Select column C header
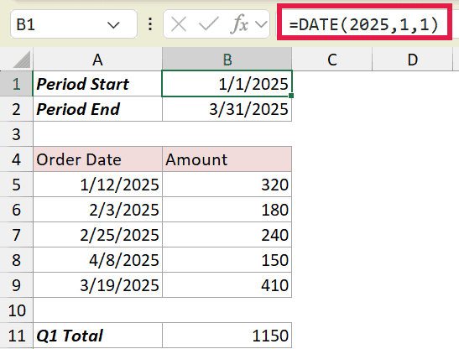459x349 pixels. pyautogui.click(x=332, y=60)
